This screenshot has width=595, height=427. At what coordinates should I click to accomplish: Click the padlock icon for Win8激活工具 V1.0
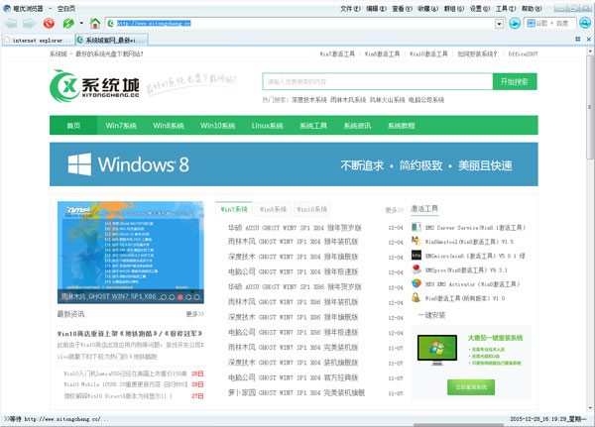(x=416, y=297)
